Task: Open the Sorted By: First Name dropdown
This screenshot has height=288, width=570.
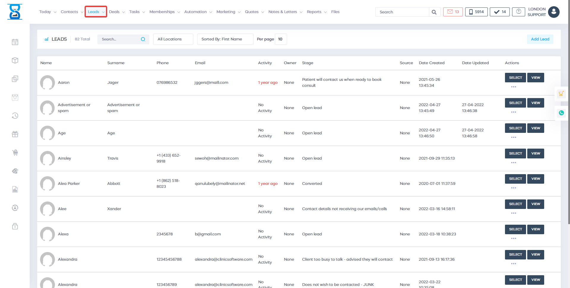Action: pyautogui.click(x=225, y=39)
